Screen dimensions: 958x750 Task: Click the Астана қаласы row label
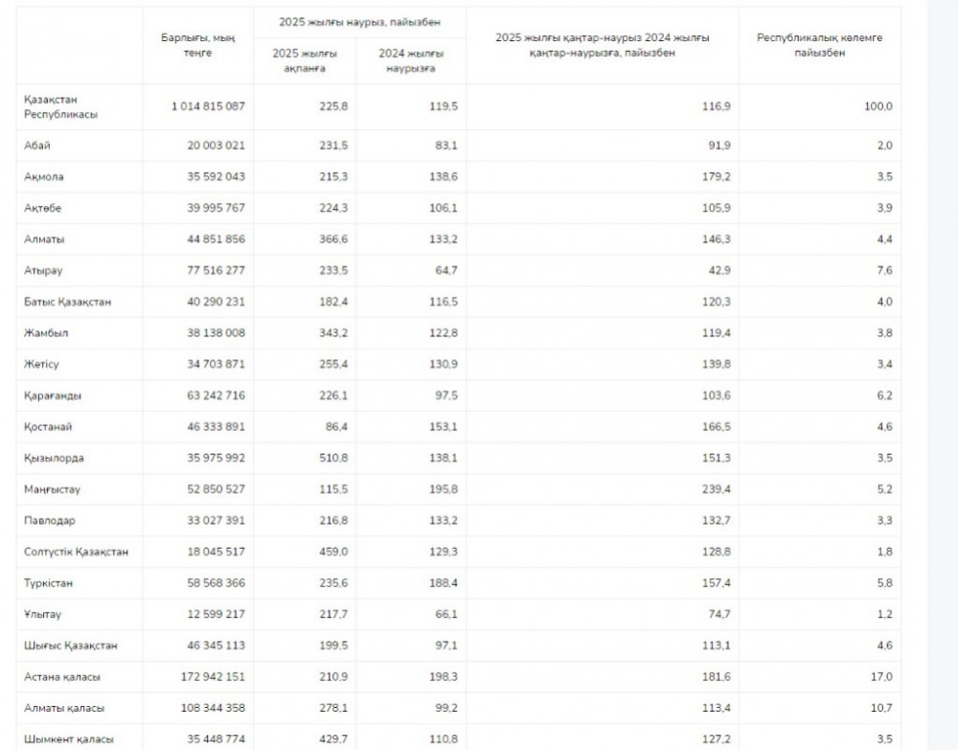coord(62,677)
